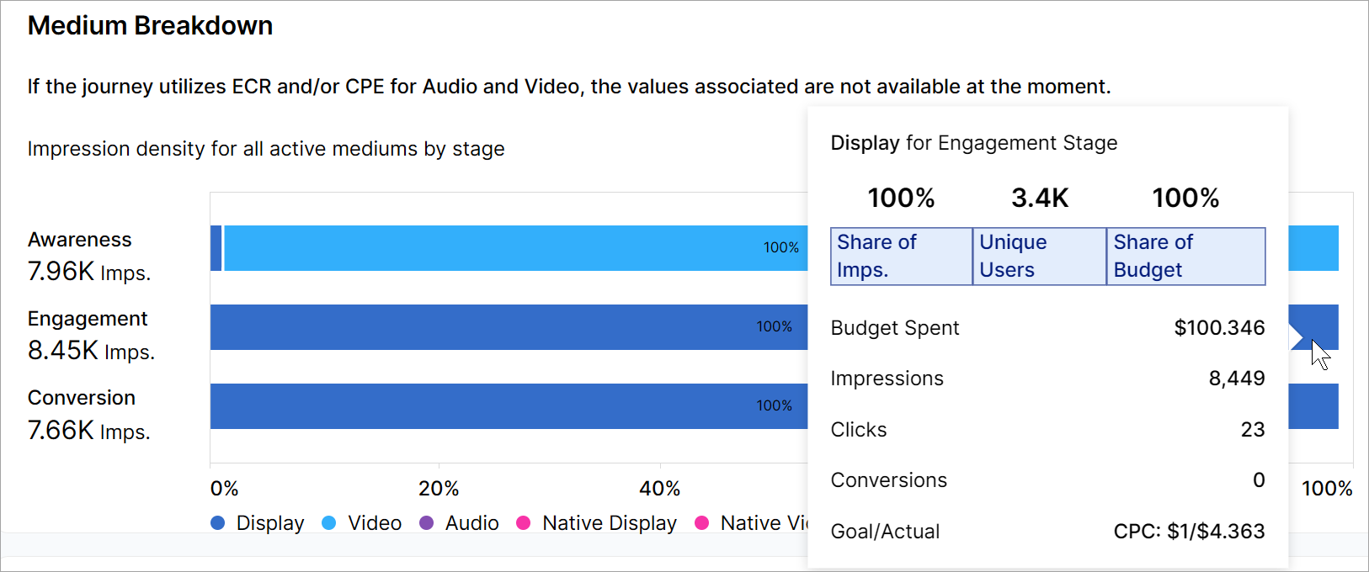This screenshot has height=572, width=1369.
Task: Toggle the Video series via its legend label
Action: point(375,523)
